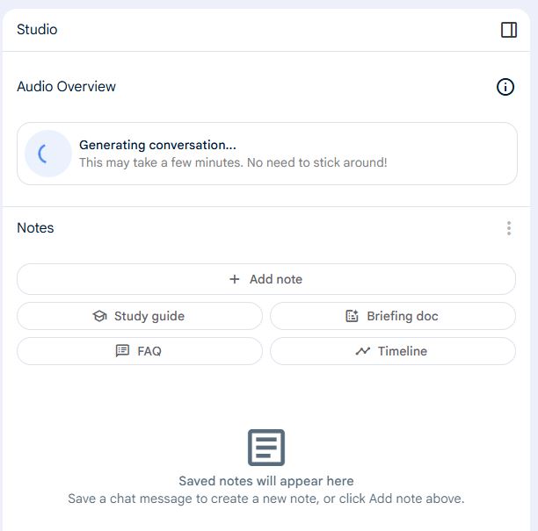Click the empty notes placeholder icon
Viewport: 538px width, 531px height.
pyautogui.click(x=266, y=448)
